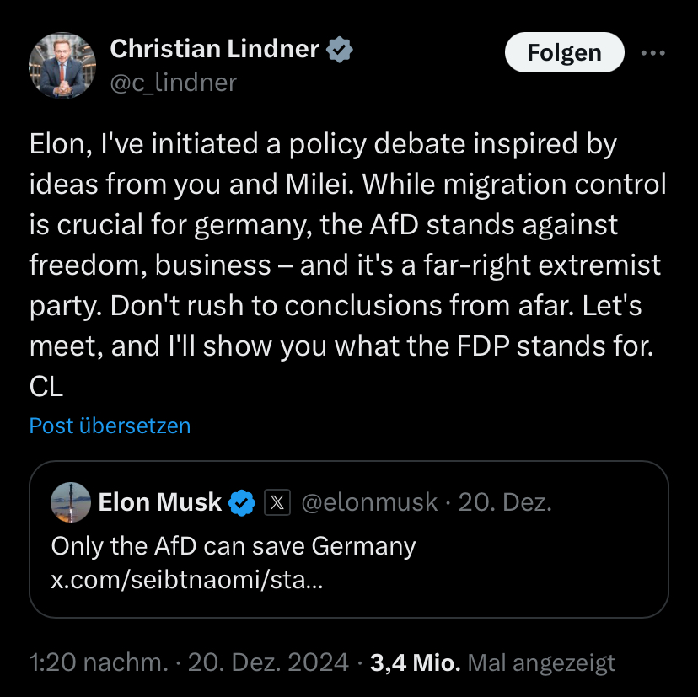Open the x.com/seibtnaomi link
This screenshot has height=697, width=698.
[x=186, y=582]
